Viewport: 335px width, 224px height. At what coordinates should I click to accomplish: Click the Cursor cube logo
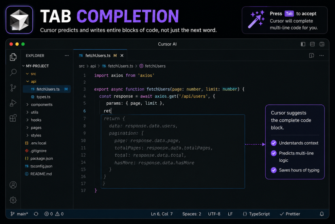[19, 20]
